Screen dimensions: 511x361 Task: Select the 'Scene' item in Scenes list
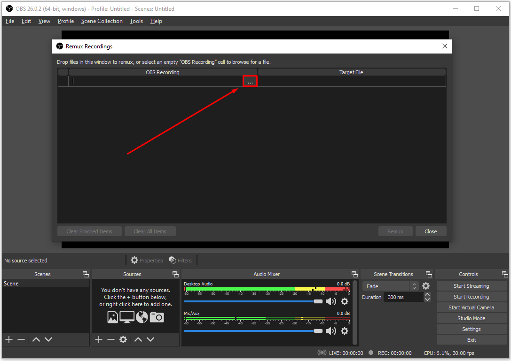pos(46,284)
